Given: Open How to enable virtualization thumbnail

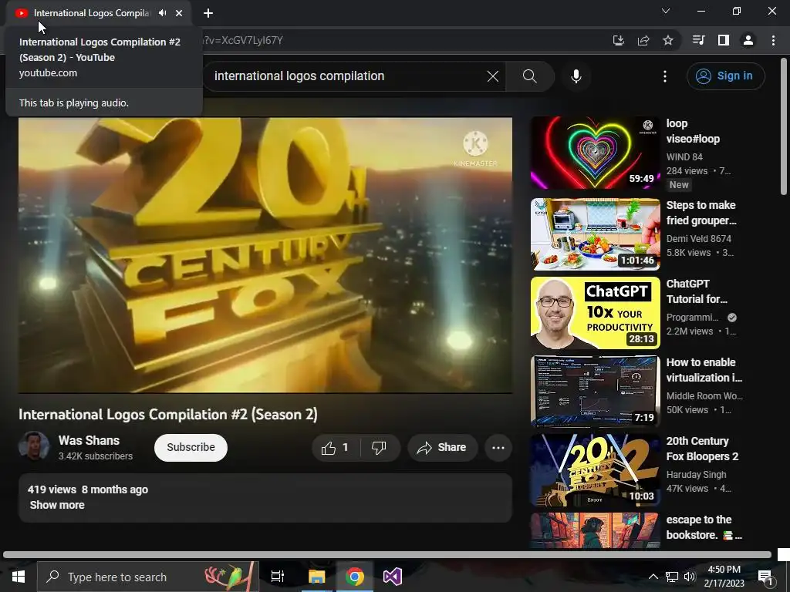Looking at the screenshot, I should click(x=595, y=392).
